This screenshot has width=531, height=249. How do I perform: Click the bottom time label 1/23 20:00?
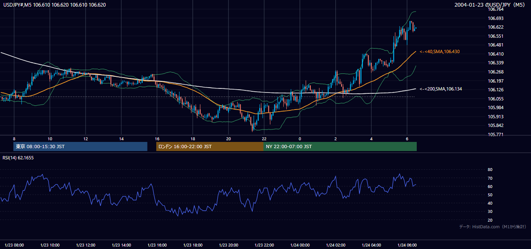click(x=229, y=245)
